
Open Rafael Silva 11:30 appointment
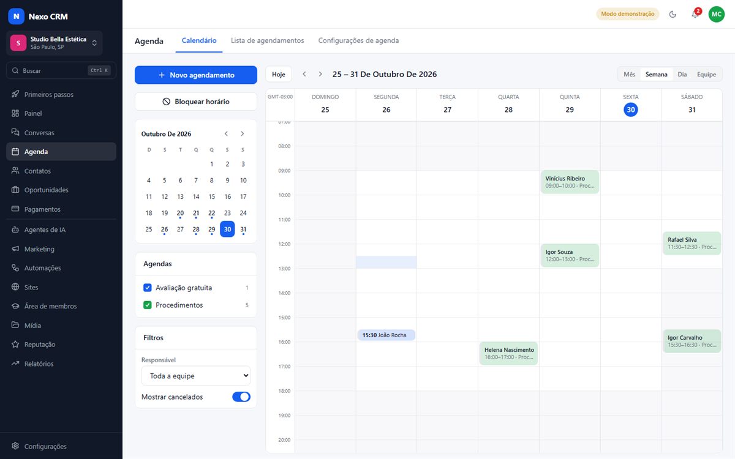(x=692, y=243)
